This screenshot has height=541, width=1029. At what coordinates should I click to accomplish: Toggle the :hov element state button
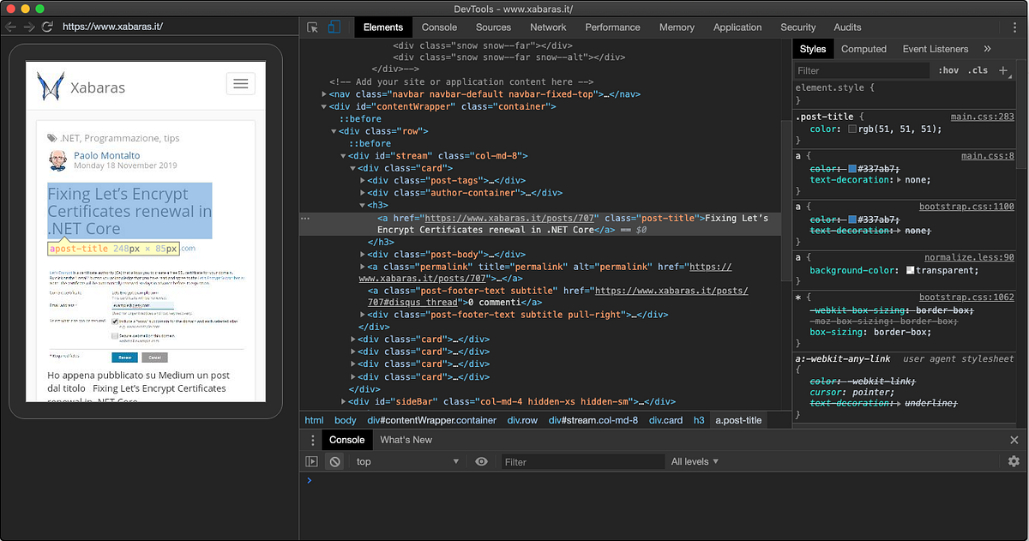point(948,70)
